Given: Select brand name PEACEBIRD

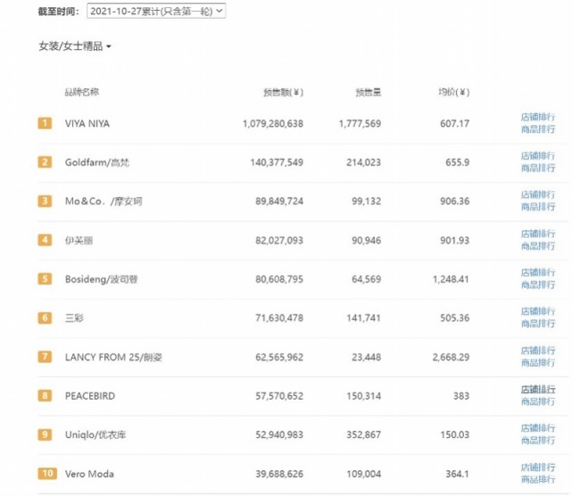Looking at the screenshot, I should [90, 396].
